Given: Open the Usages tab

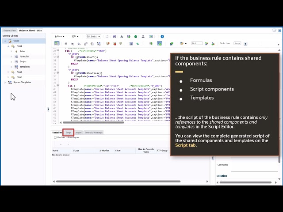Looking at the screenshot, I should (x=78, y=132).
